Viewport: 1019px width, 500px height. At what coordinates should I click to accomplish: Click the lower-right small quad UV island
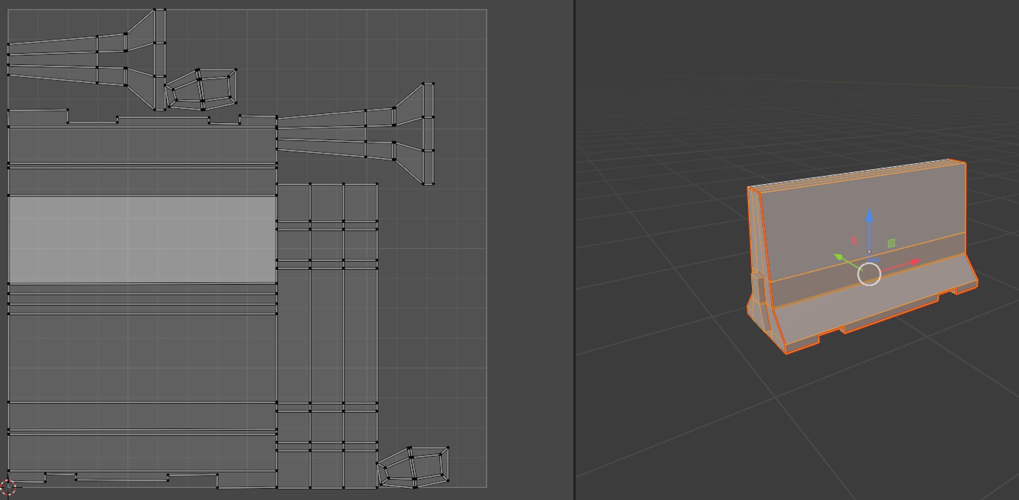coord(413,467)
